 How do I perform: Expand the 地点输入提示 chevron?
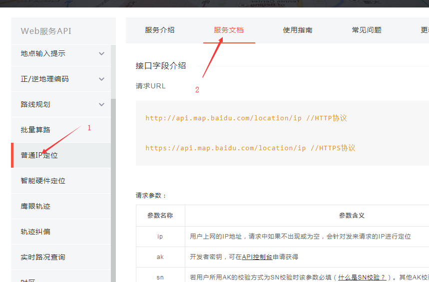click(101, 53)
